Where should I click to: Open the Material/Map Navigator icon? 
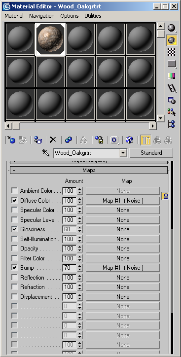pyautogui.click(x=172, y=124)
